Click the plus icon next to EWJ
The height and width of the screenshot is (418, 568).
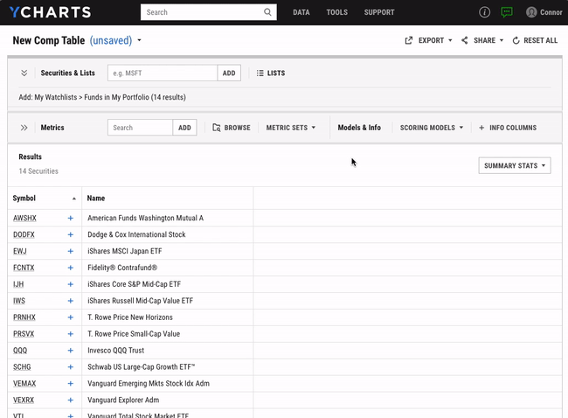pyautogui.click(x=70, y=251)
